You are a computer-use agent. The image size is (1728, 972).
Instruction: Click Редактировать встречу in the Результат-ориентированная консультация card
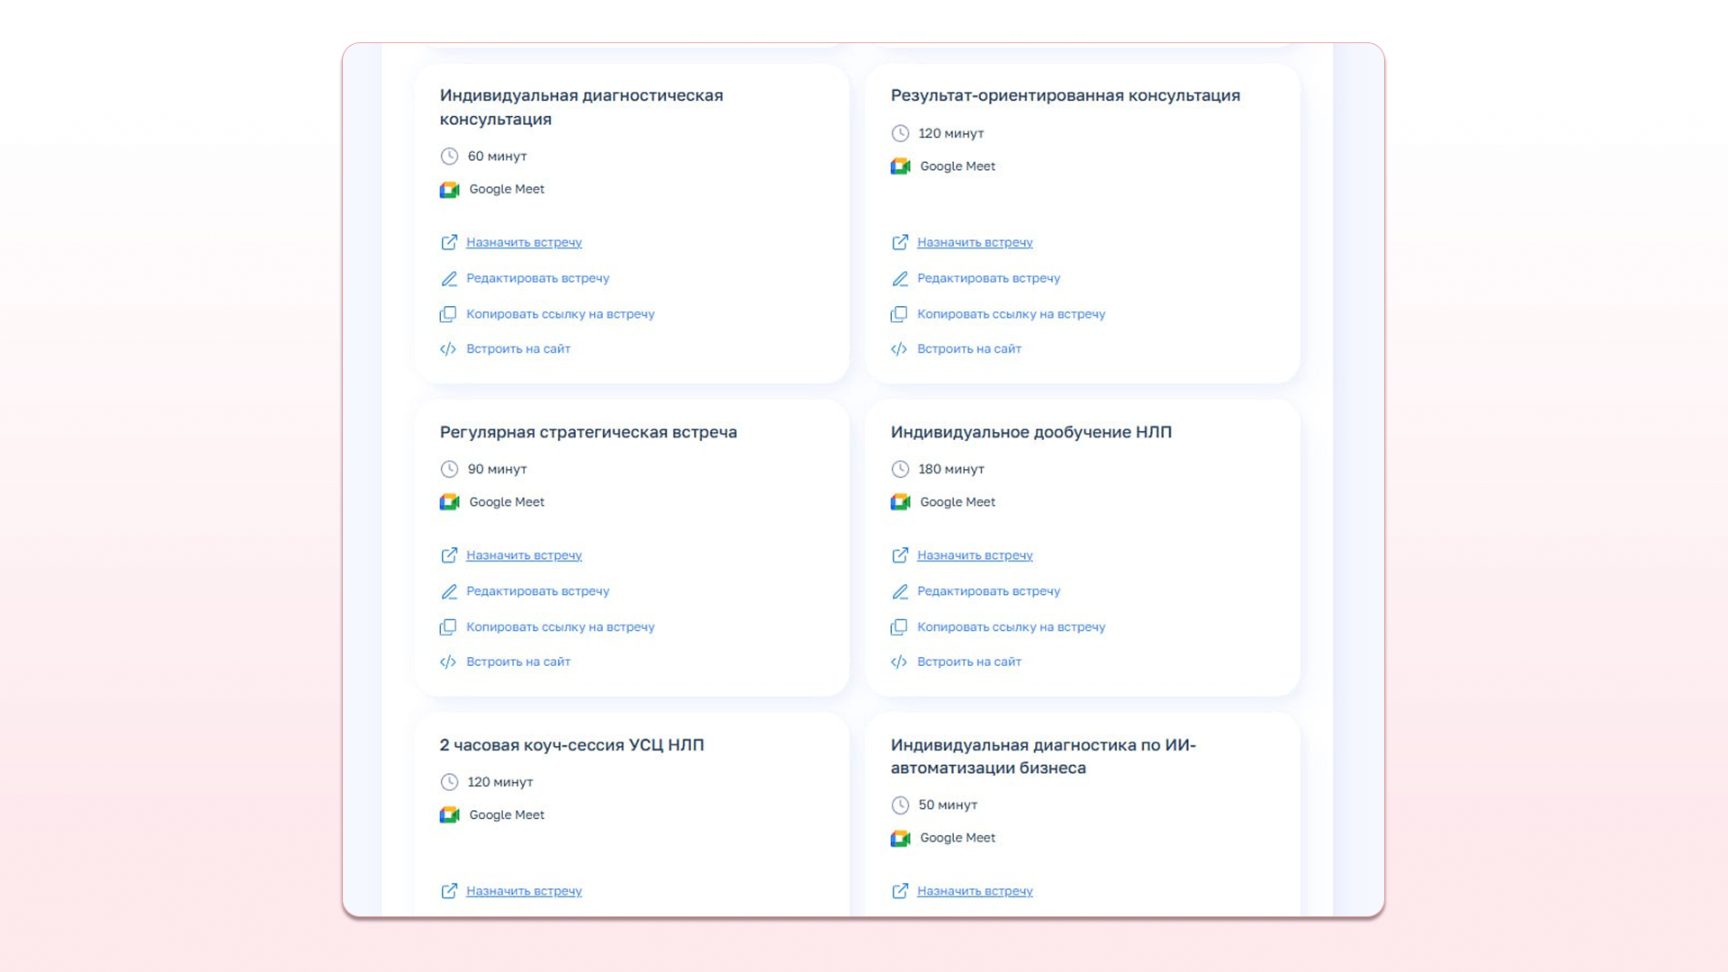click(x=988, y=278)
